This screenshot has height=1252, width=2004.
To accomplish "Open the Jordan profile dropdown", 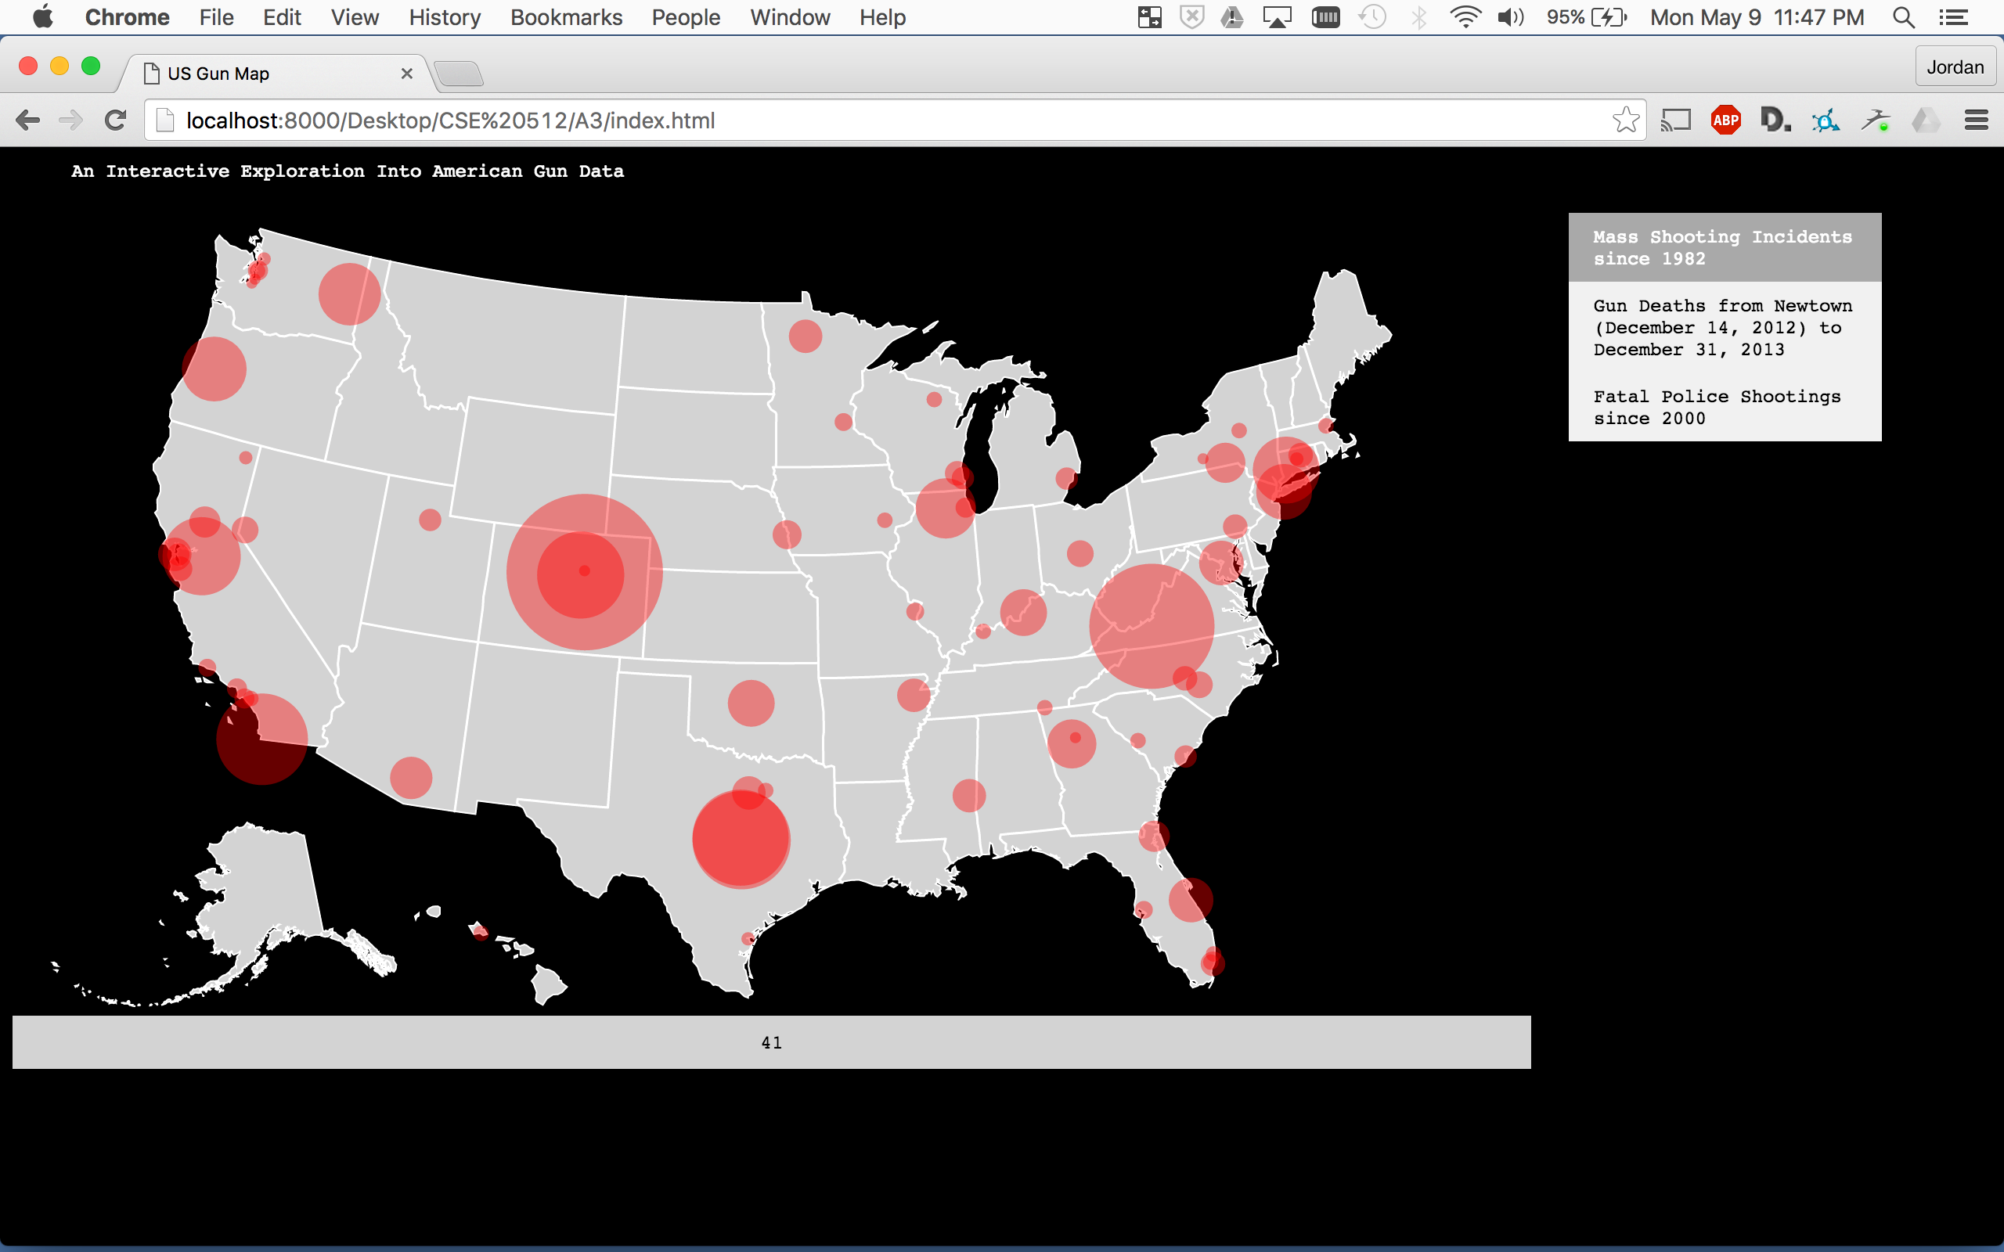I will (x=1955, y=67).
